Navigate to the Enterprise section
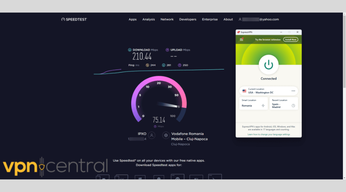The width and height of the screenshot is (346, 192). (210, 19)
